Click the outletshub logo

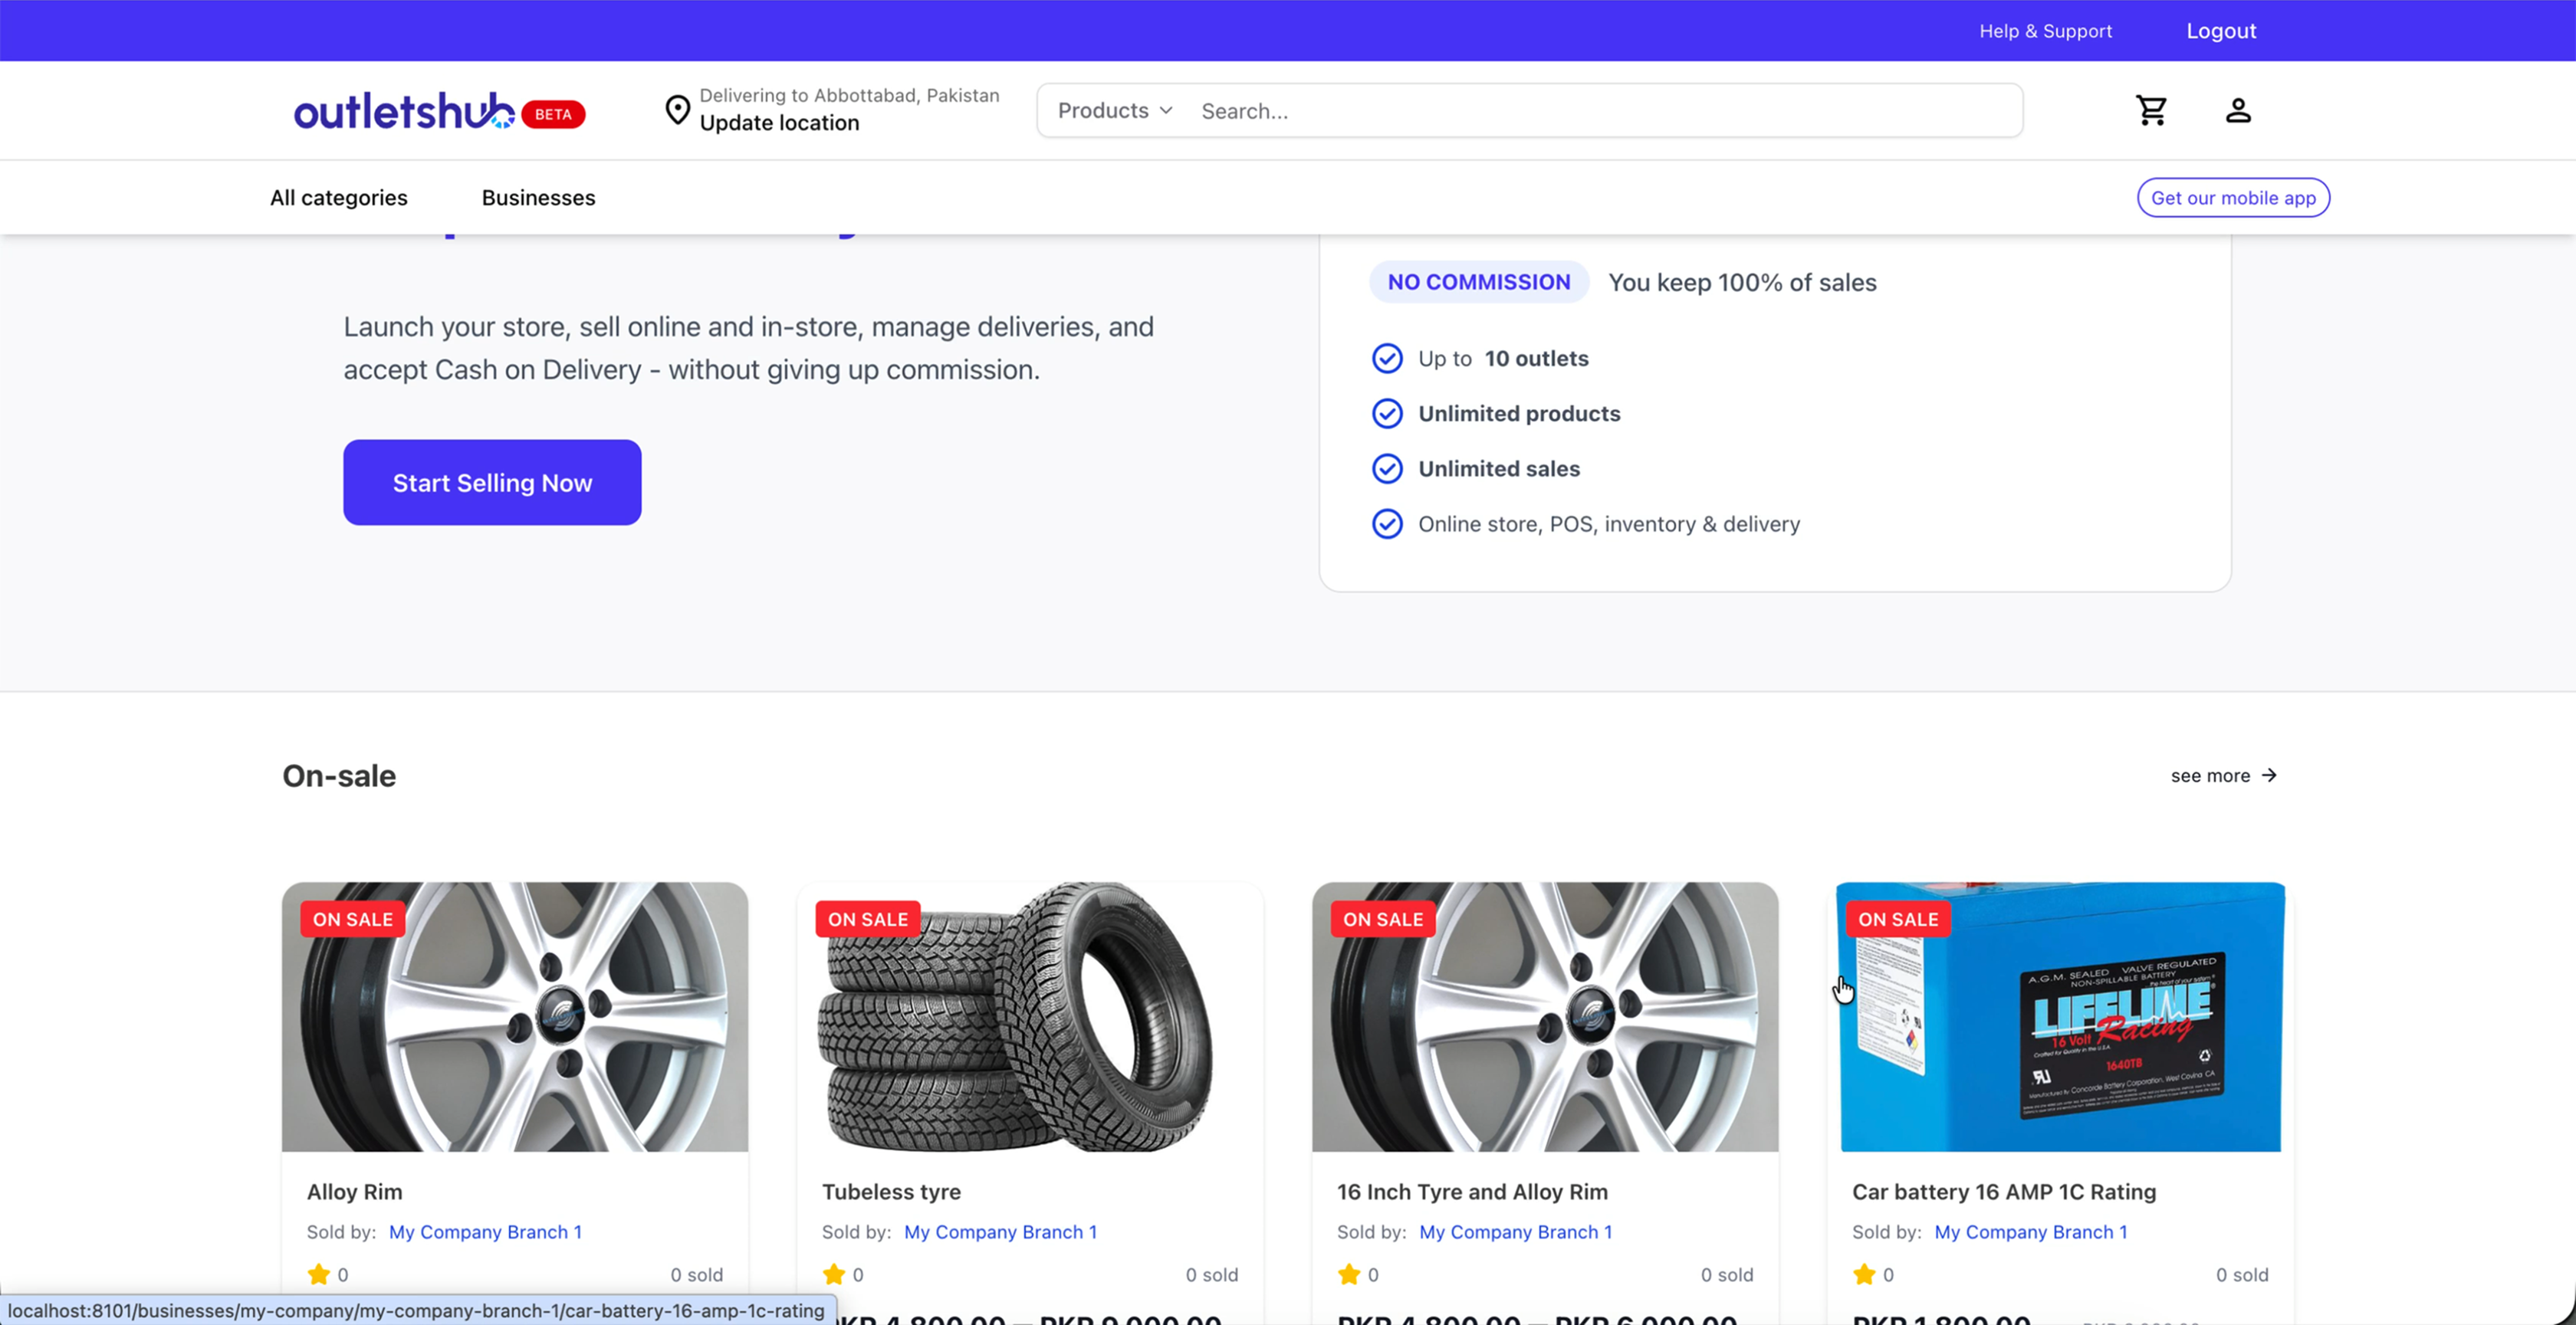point(404,111)
